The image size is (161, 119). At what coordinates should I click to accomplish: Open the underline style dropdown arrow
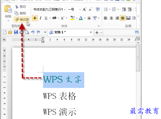click(50, 18)
